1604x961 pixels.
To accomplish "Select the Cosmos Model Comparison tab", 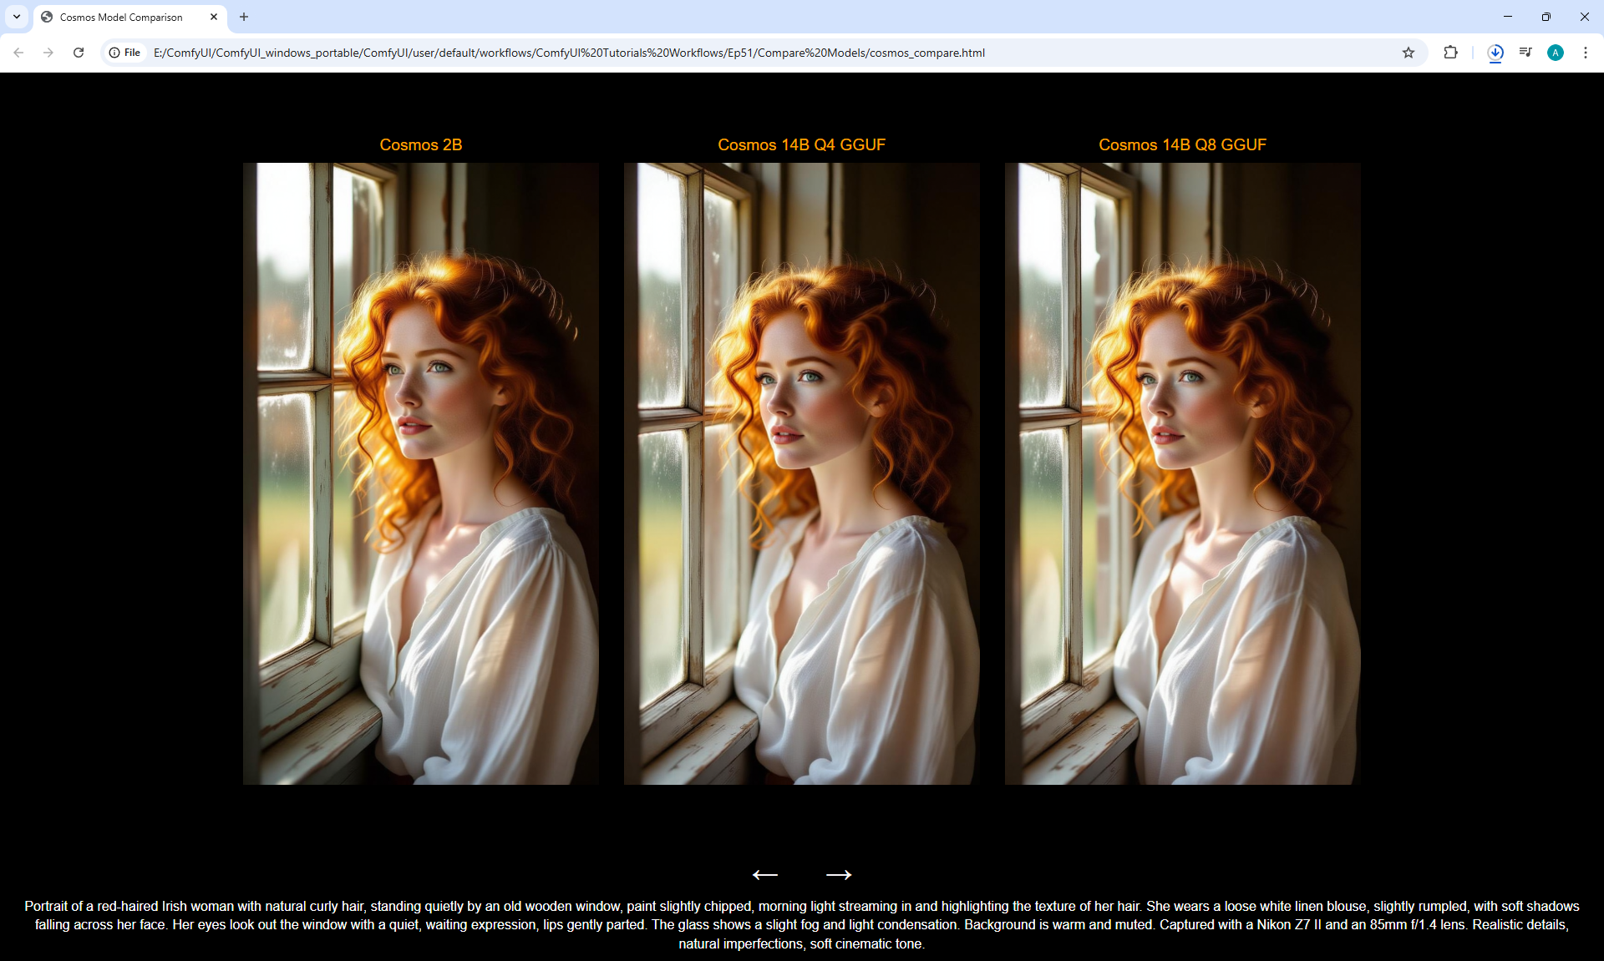I will click(x=121, y=17).
